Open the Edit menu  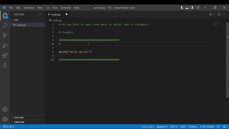pyautogui.click(x=18, y=8)
